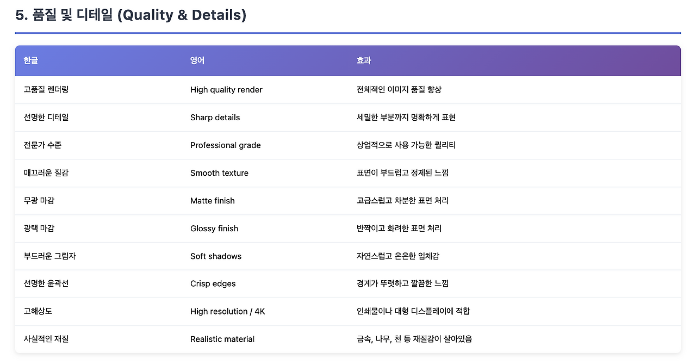Select the '무광 마감' cell
Screen dimensions: 696x364
(39, 201)
